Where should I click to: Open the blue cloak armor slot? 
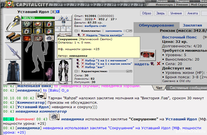(13, 70)
